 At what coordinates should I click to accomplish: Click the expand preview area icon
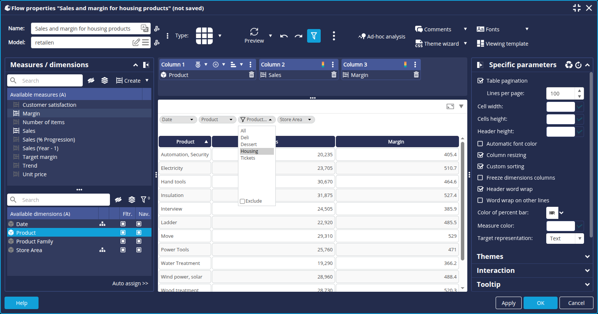click(x=450, y=106)
